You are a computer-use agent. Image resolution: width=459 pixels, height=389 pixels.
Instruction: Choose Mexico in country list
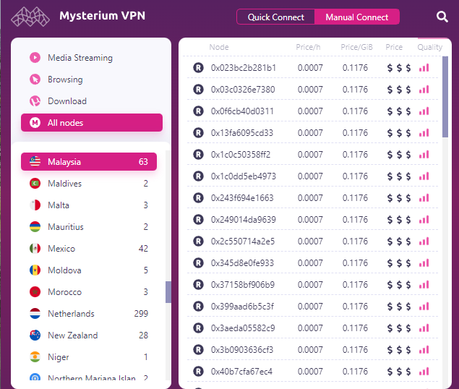[89, 249]
